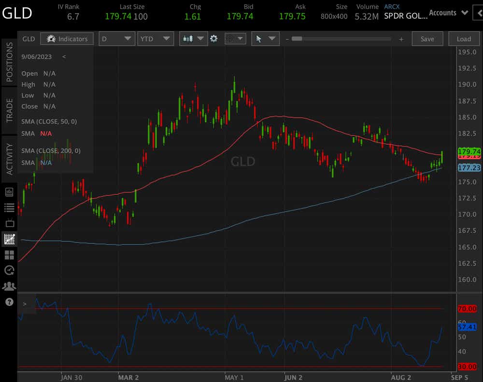
Task: Open the follow people sidebar icon
Action: coord(9,286)
